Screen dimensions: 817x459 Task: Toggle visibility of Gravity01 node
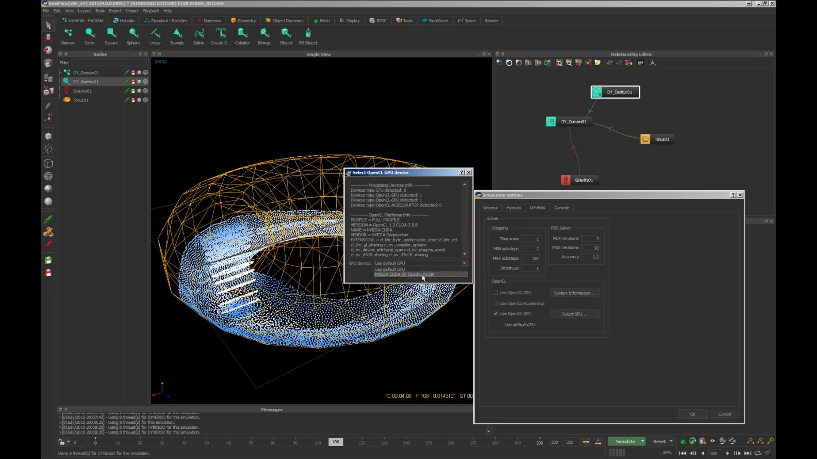(139, 91)
